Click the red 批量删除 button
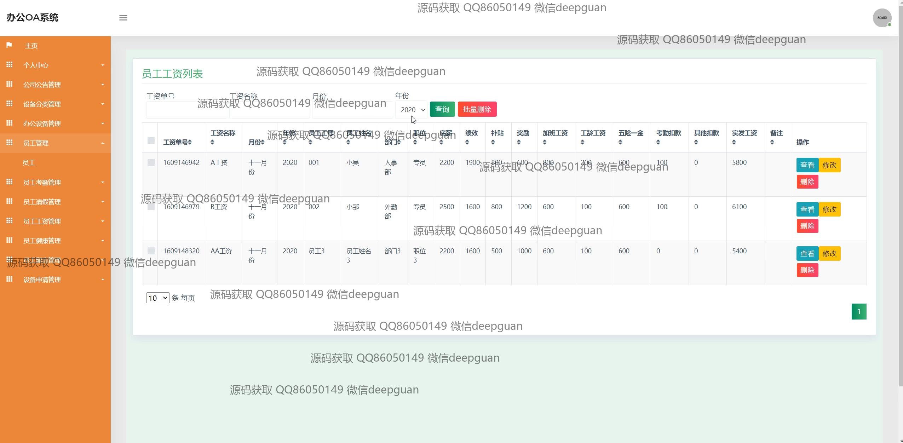Viewport: 903px width, 443px height. [x=477, y=109]
